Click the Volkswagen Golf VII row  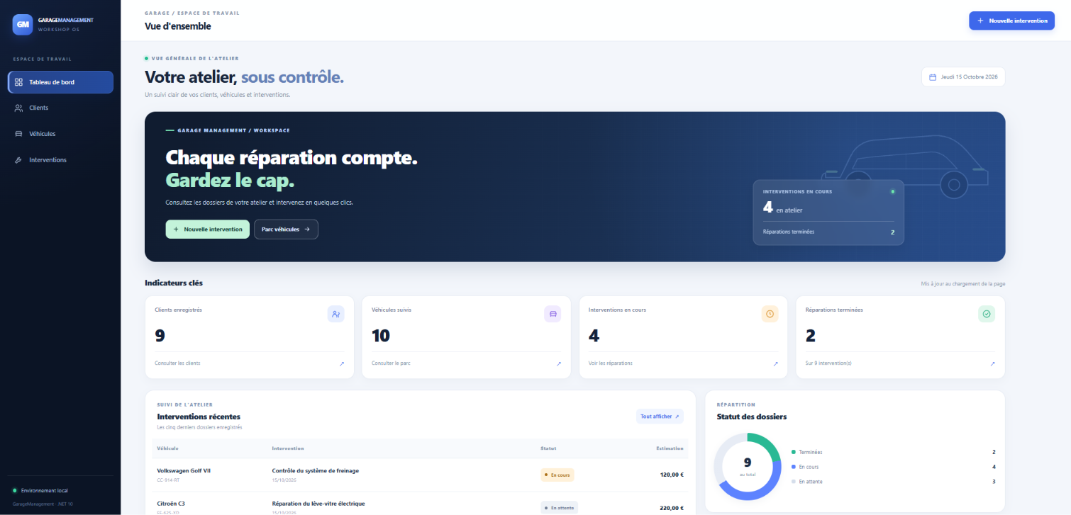[x=420, y=475]
